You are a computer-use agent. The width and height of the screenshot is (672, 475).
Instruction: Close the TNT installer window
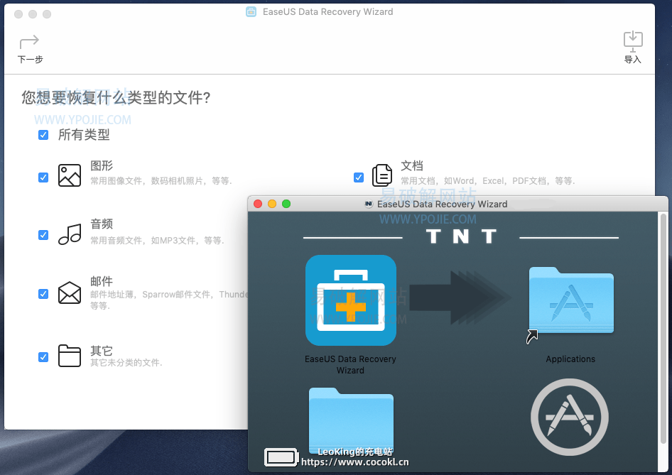pos(258,204)
